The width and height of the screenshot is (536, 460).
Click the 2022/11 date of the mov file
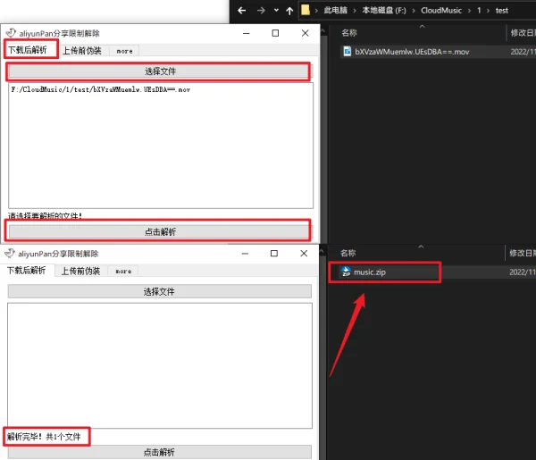(523, 52)
